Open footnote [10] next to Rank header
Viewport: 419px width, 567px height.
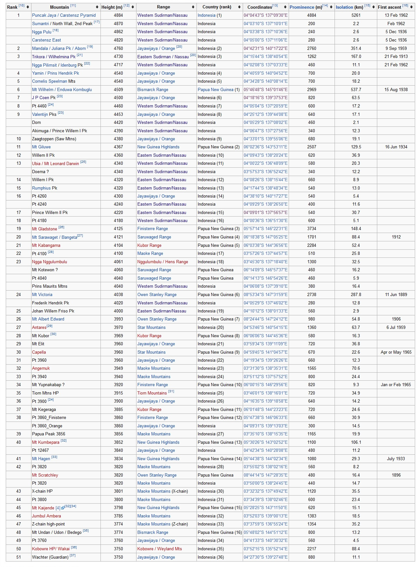[x=22, y=6]
